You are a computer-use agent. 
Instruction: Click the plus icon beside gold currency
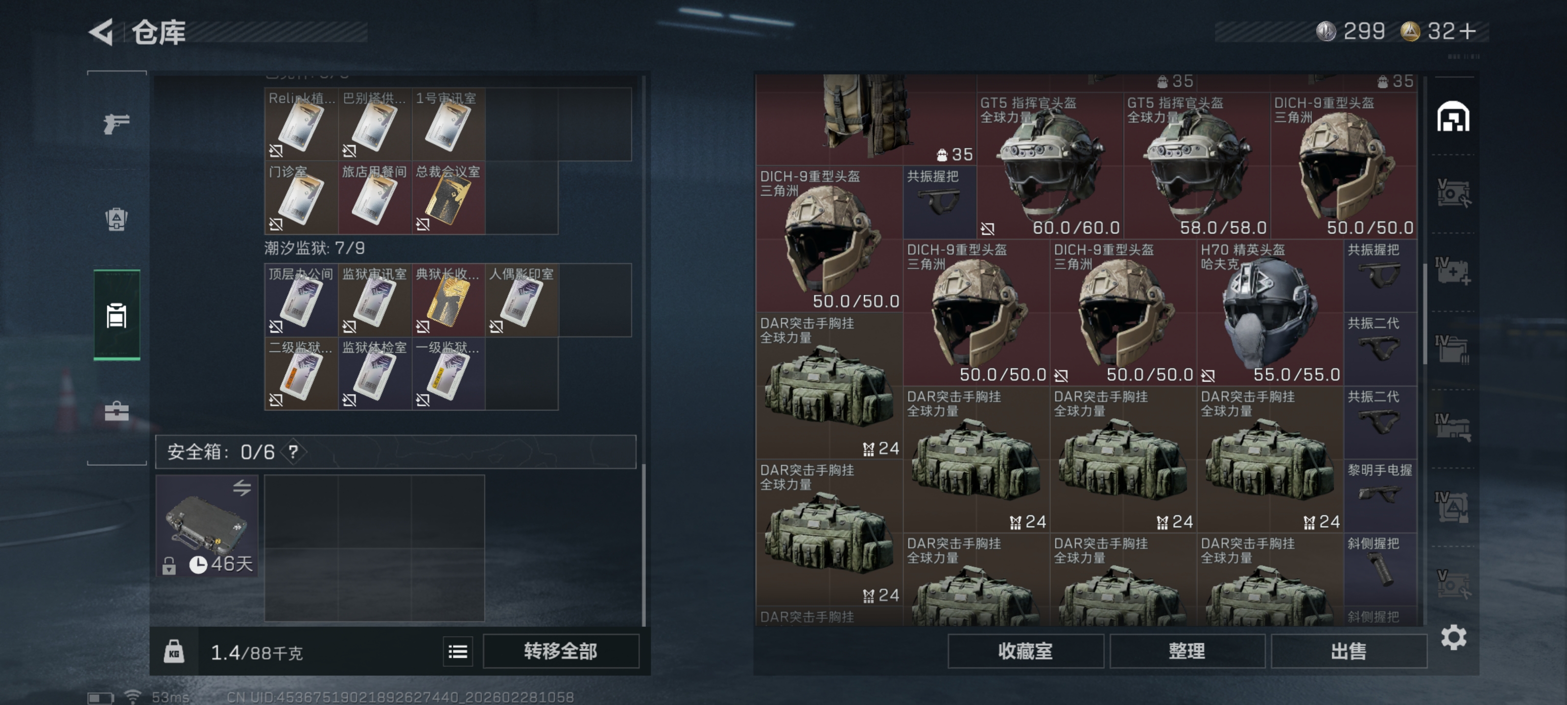tap(1467, 31)
